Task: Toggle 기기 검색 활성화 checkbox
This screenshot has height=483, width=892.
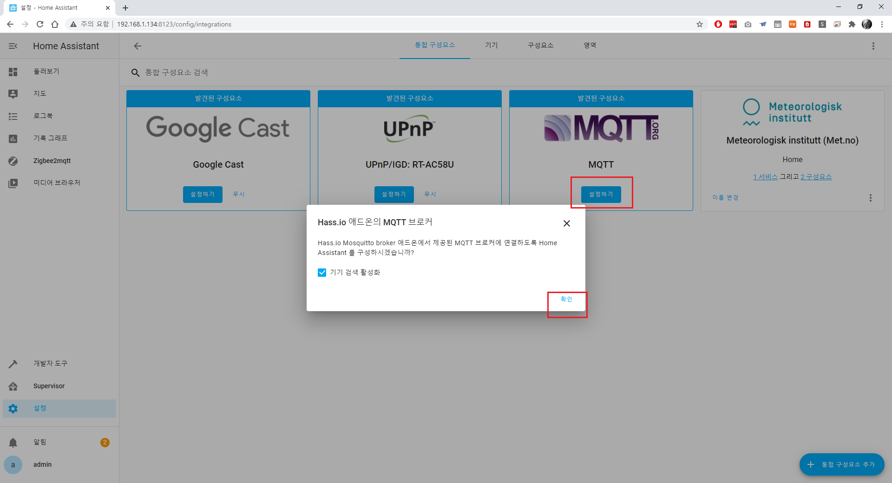Action: pos(322,273)
